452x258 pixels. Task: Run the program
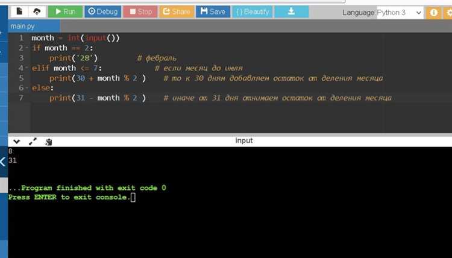pyautogui.click(x=66, y=11)
